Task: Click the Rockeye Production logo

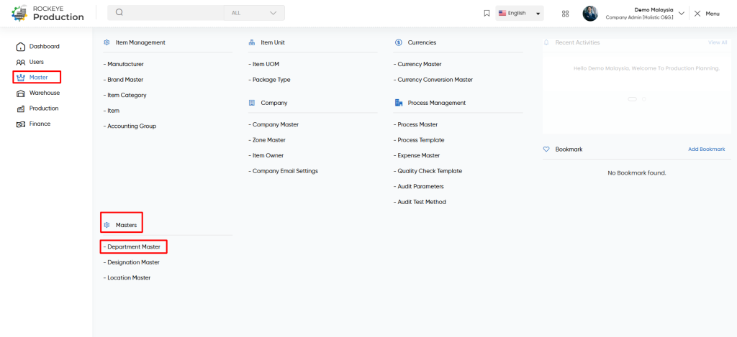Action: tap(48, 14)
